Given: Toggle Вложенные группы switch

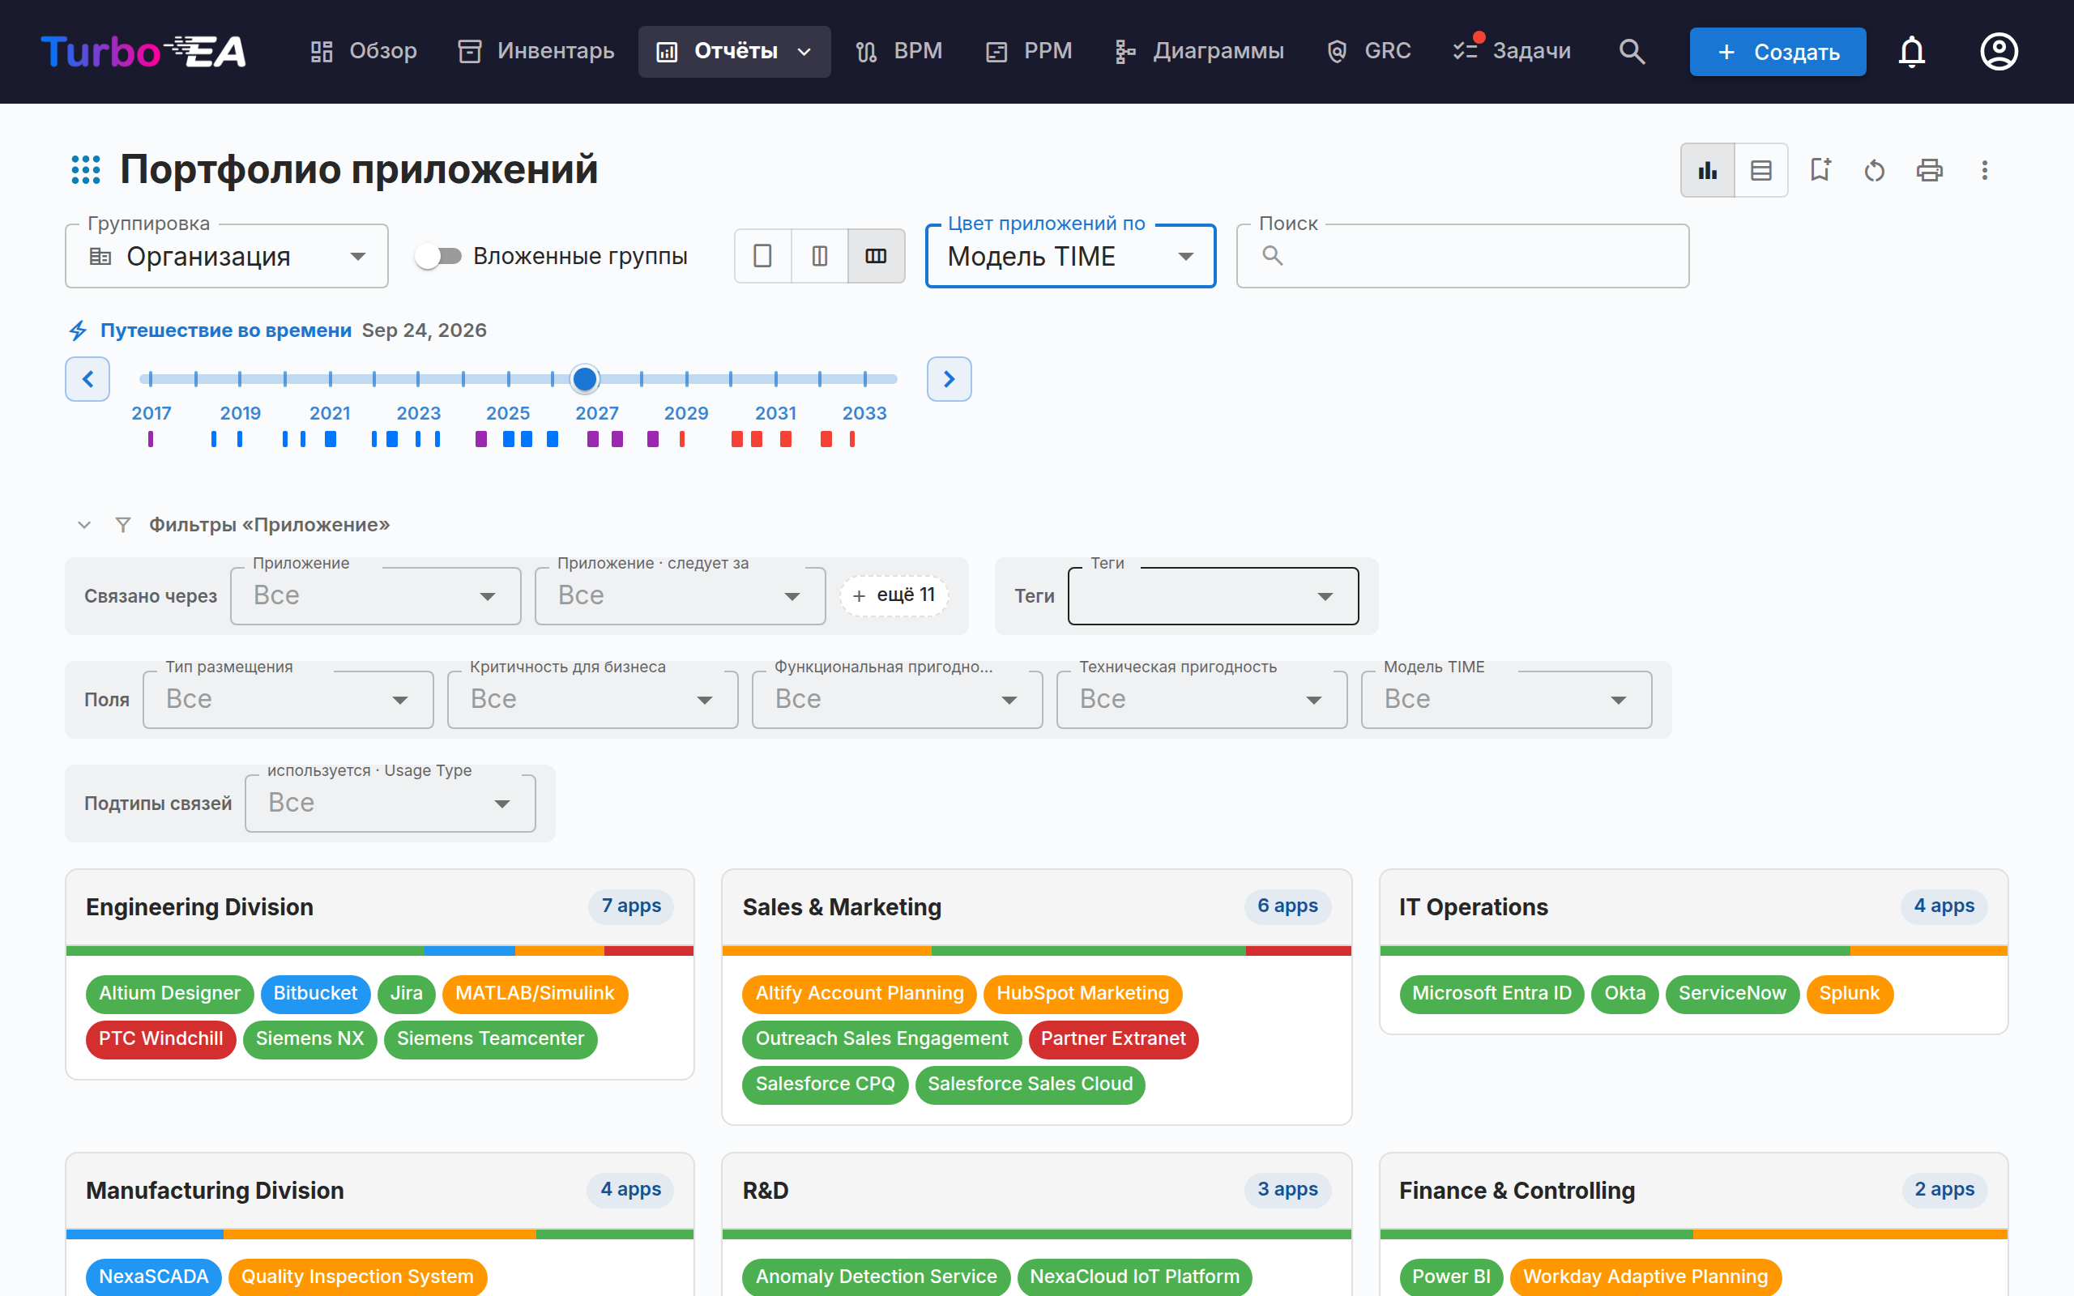Looking at the screenshot, I should click(438, 256).
